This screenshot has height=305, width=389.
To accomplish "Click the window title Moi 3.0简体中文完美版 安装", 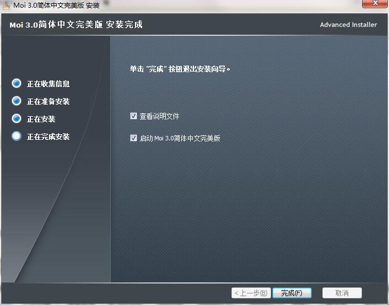I will click(x=56, y=5).
